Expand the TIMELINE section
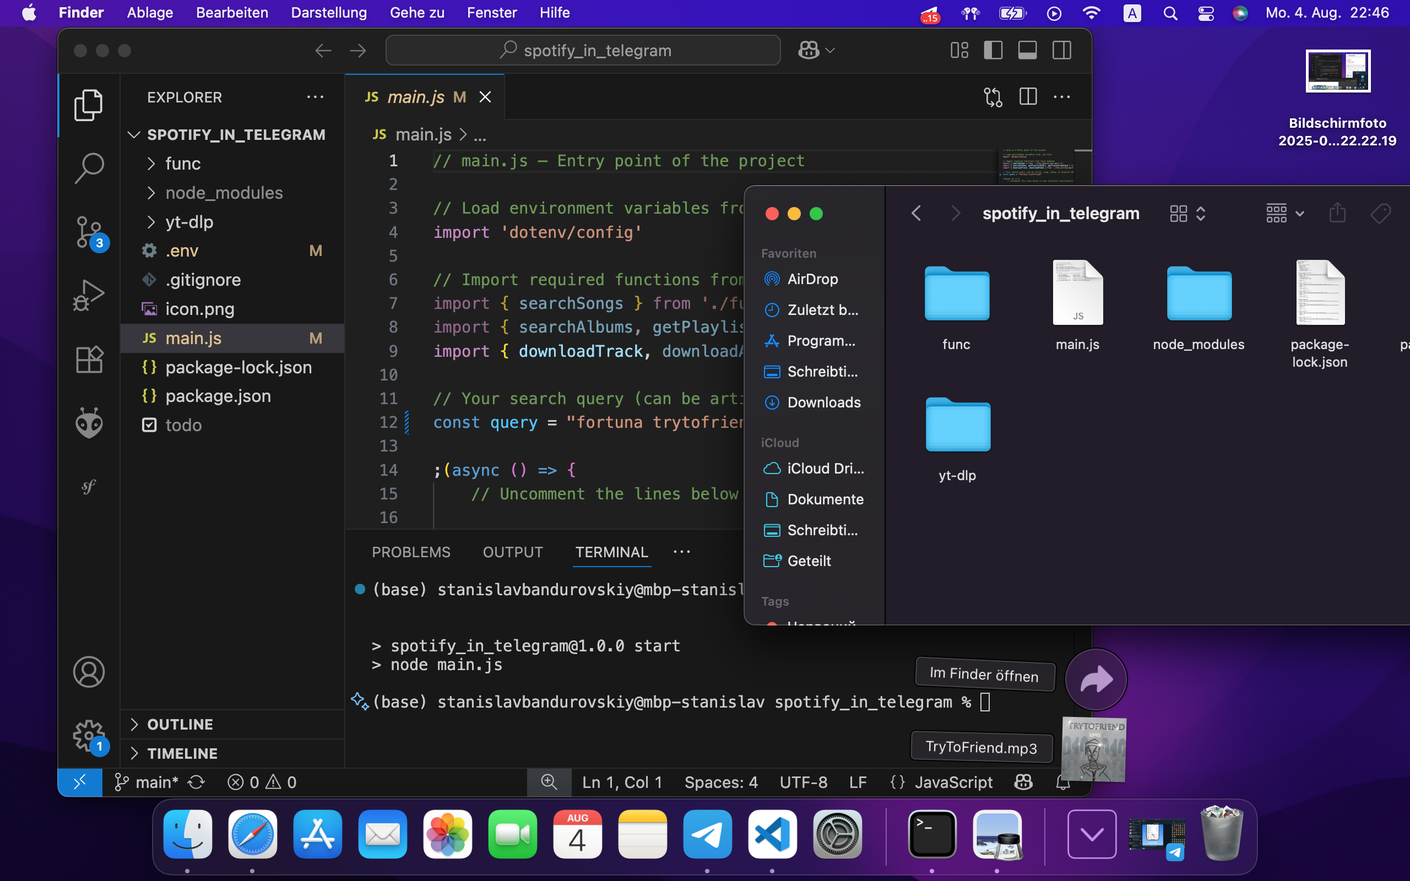Viewport: 1410px width, 881px height. pos(232,753)
